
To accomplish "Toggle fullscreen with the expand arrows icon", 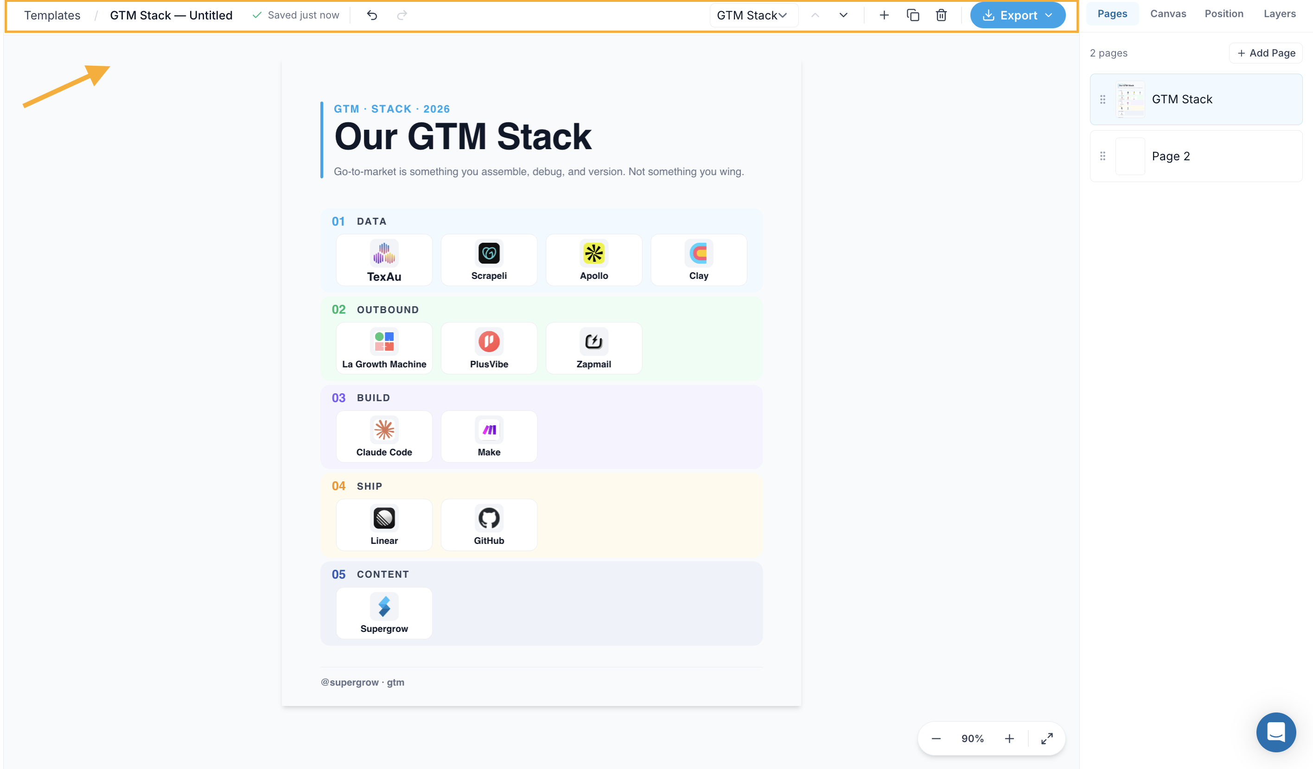I will coord(1047,739).
